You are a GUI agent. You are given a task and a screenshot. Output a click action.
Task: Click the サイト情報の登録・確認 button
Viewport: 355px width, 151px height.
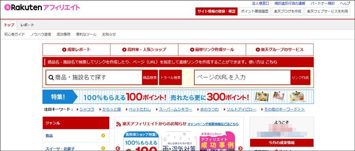pyautogui.click(x=217, y=11)
